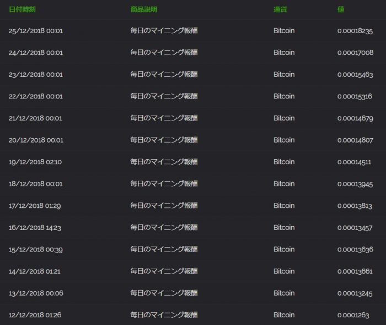Click value 0.00013661
Viewport: 386px width, 325px height.
click(355, 271)
